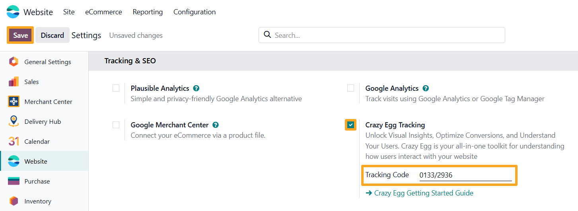Click the search magnifier icon

pos(268,35)
